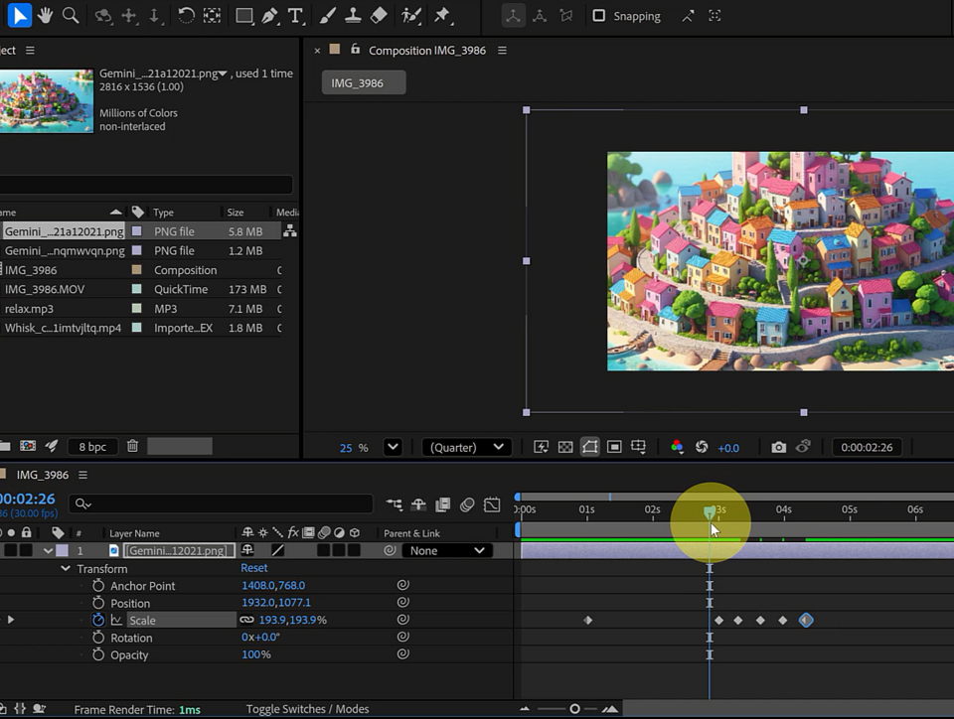
Task: Toggle the Scale property stopwatch
Action: click(x=98, y=620)
